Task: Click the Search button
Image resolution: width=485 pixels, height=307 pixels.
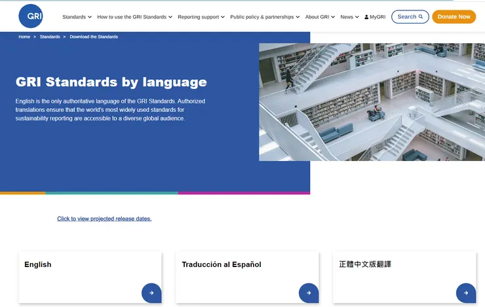Action: [x=410, y=16]
